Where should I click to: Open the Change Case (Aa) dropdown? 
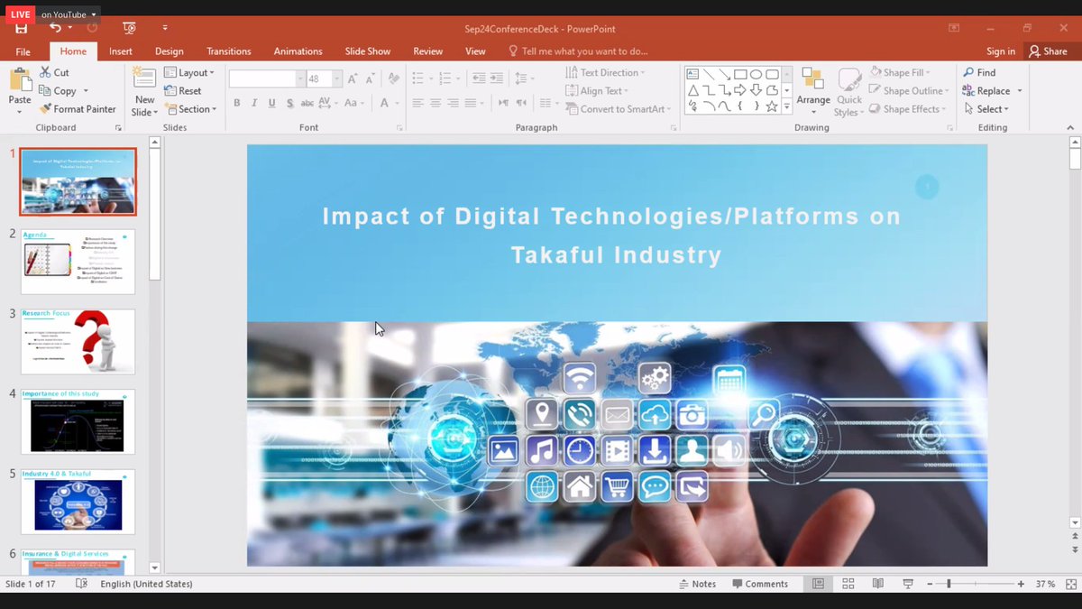(x=353, y=103)
